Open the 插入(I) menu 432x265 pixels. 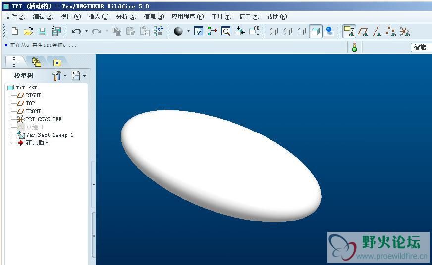click(99, 17)
